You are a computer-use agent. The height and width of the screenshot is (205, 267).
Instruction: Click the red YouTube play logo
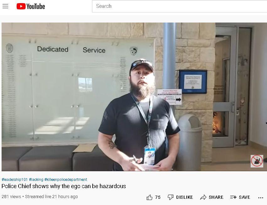(21, 6)
